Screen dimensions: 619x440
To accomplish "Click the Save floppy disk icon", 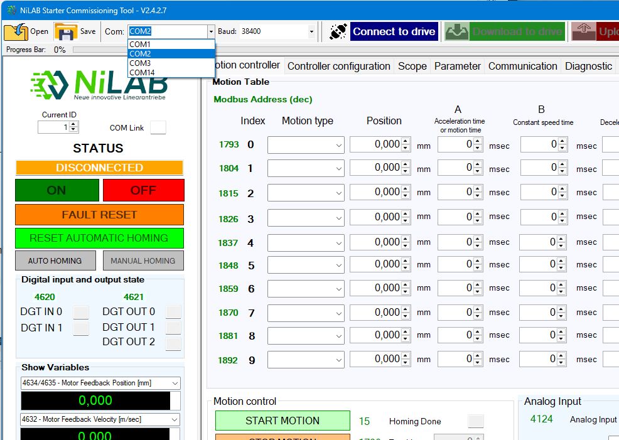I will click(x=65, y=31).
